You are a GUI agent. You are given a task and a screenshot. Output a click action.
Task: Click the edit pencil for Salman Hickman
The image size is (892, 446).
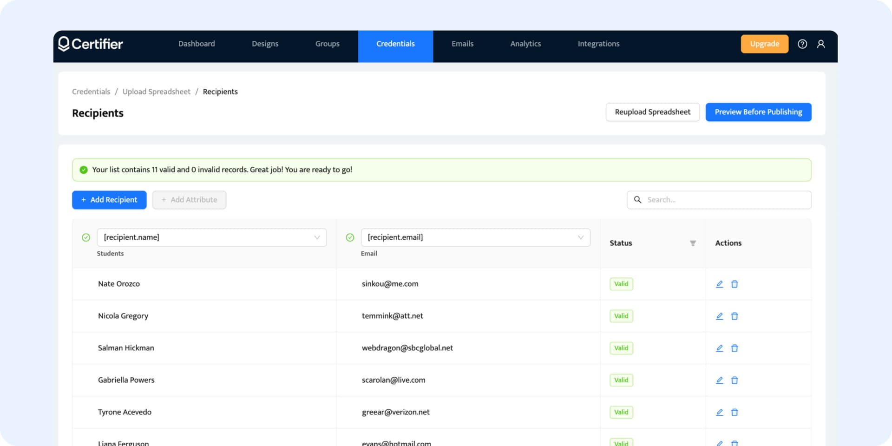pyautogui.click(x=719, y=348)
